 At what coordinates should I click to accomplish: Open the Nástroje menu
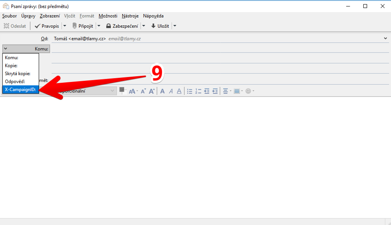point(130,16)
